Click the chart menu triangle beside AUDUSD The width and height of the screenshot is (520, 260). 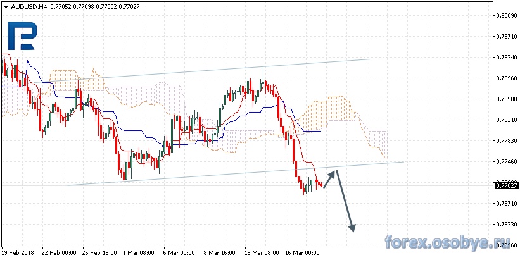6,6
